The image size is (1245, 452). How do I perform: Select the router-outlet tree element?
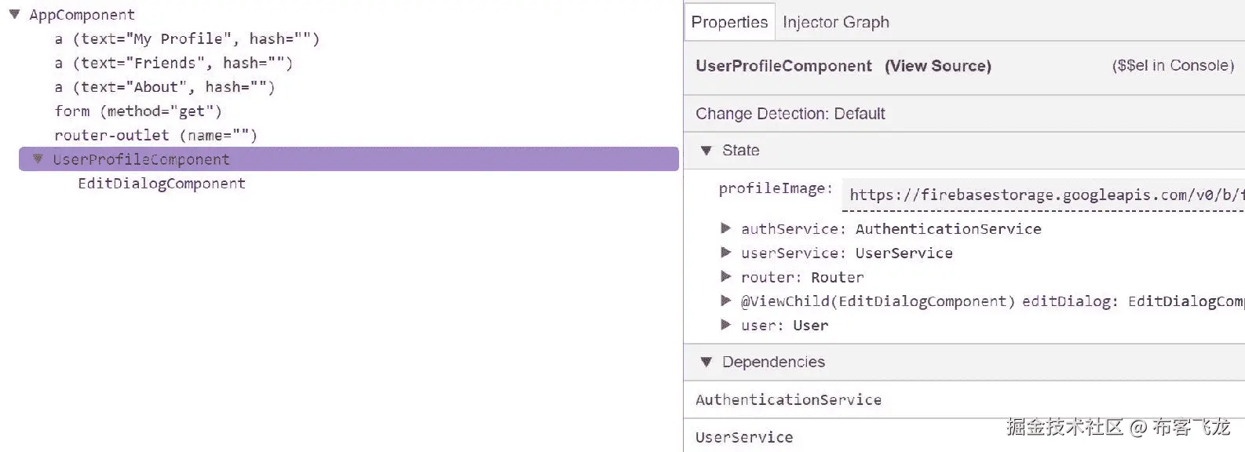point(155,135)
